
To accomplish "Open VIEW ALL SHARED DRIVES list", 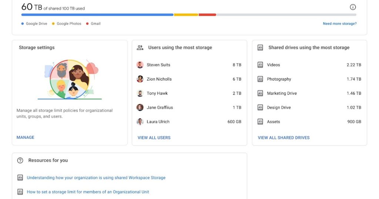I will (x=284, y=138).
